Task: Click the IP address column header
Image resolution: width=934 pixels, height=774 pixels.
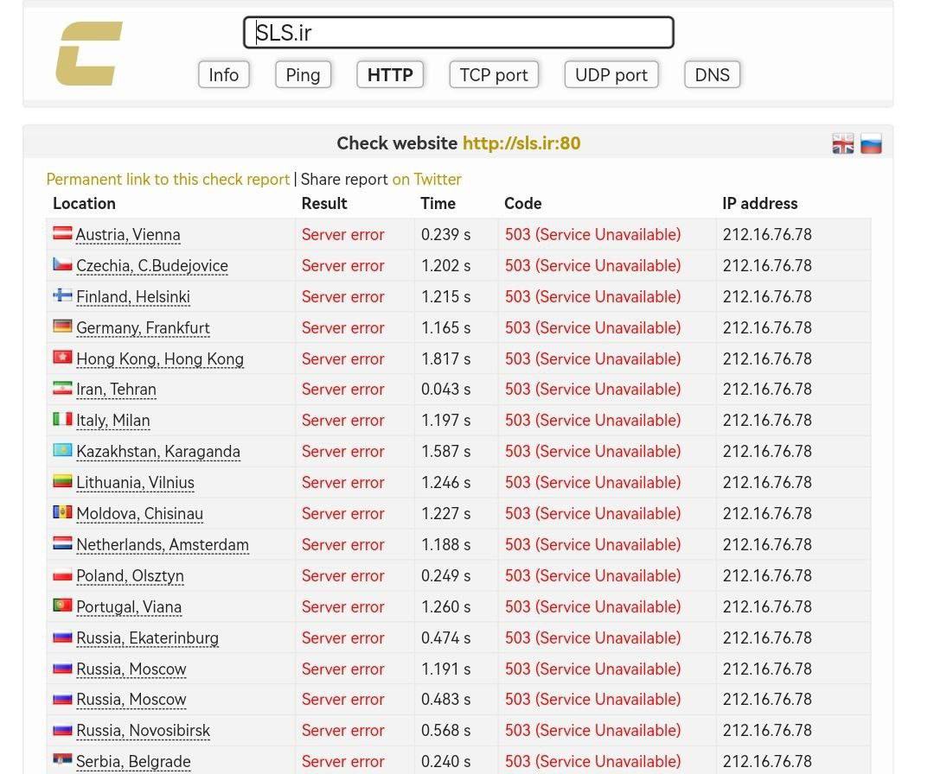Action: pyautogui.click(x=760, y=204)
